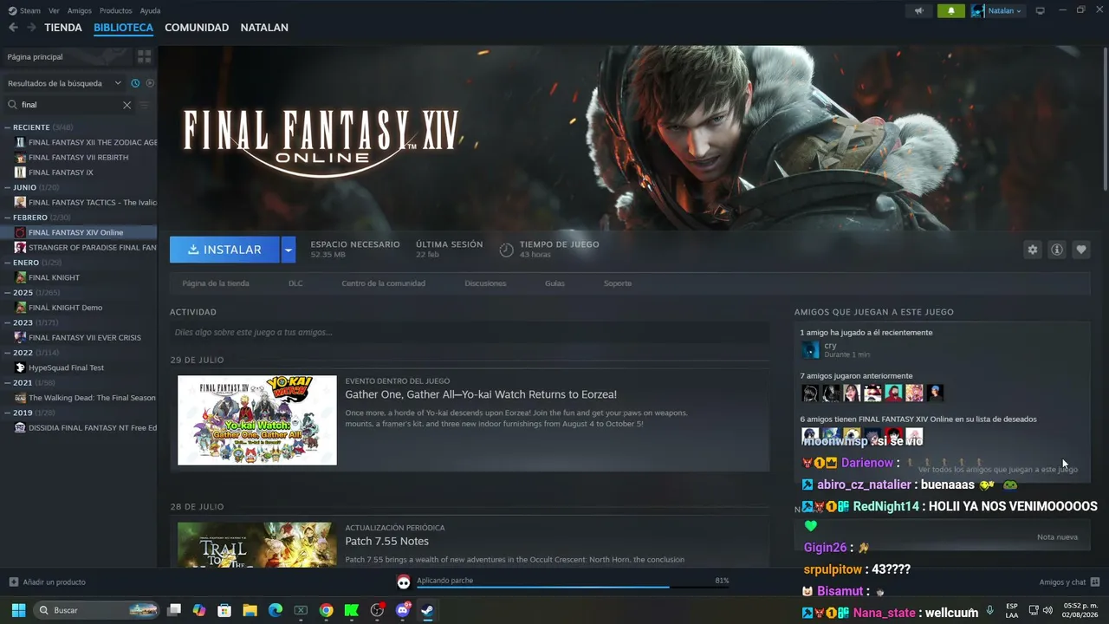The width and height of the screenshot is (1109, 624).
Task: Click the blue INSTALAR button
Action: tap(224, 250)
